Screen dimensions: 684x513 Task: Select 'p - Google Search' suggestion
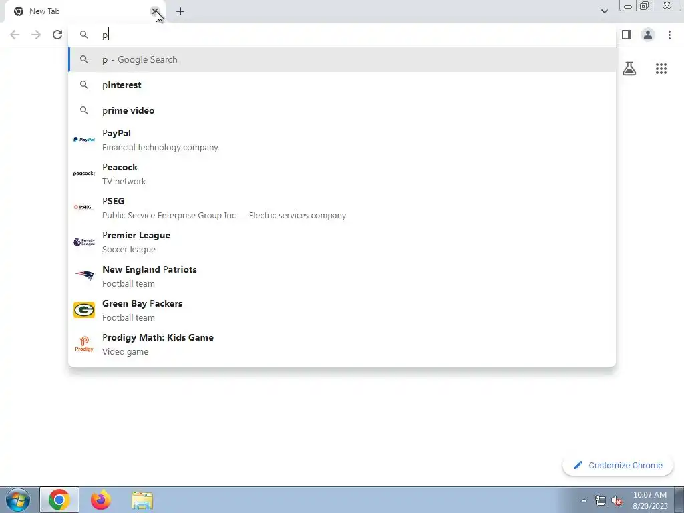(342, 59)
